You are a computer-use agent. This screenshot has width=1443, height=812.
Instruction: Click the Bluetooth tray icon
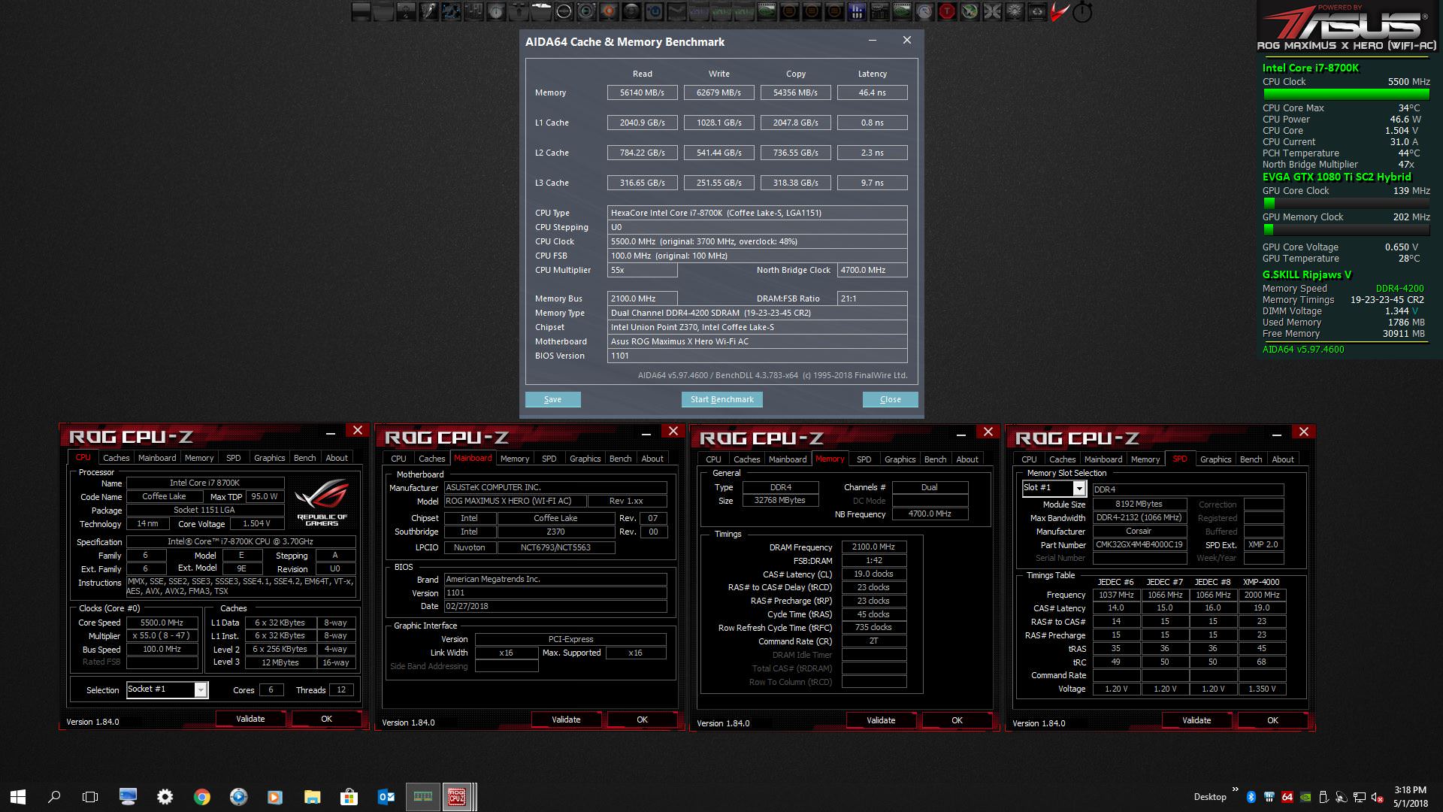pyautogui.click(x=1251, y=797)
